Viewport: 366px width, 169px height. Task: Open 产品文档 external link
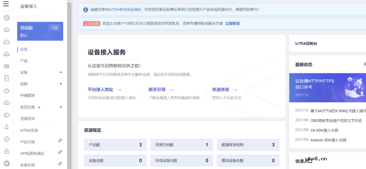(x=27, y=142)
